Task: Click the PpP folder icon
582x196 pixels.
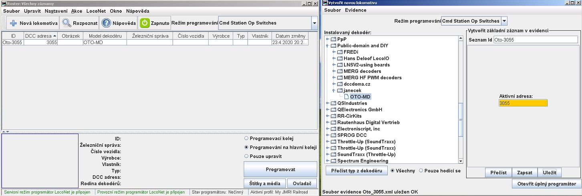Action: [334, 39]
